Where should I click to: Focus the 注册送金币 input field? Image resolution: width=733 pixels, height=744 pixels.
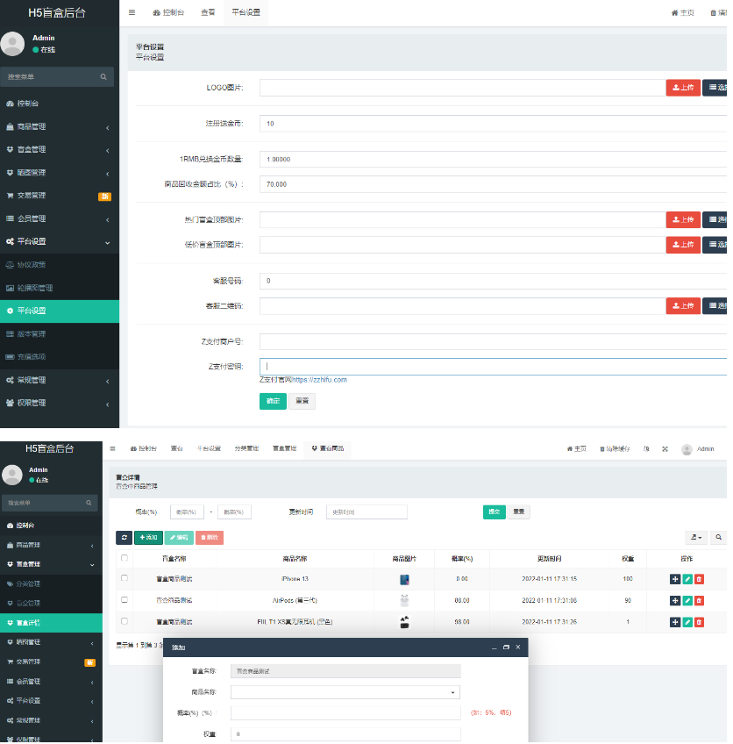tap(493, 124)
